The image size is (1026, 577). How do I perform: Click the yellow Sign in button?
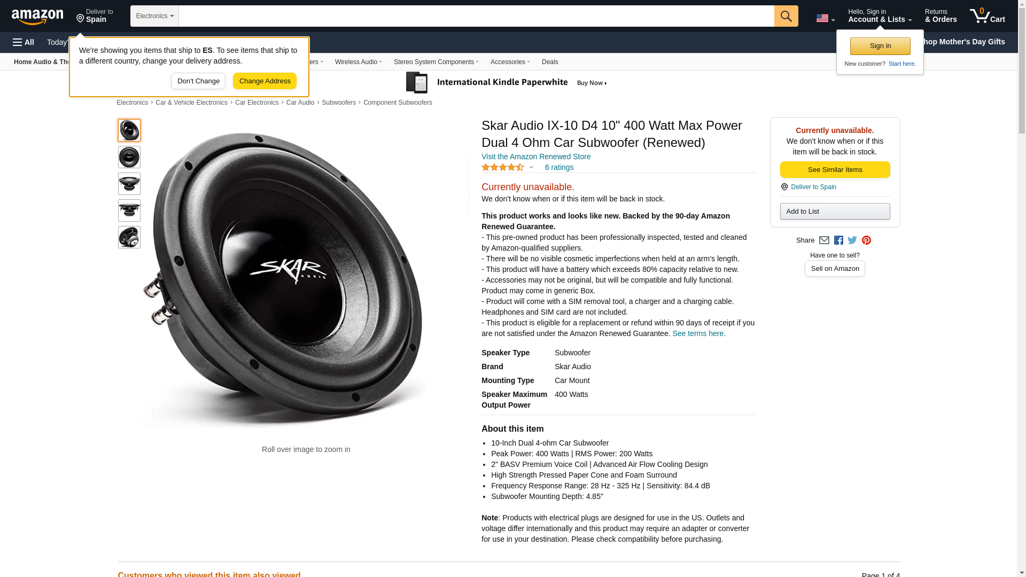click(880, 46)
